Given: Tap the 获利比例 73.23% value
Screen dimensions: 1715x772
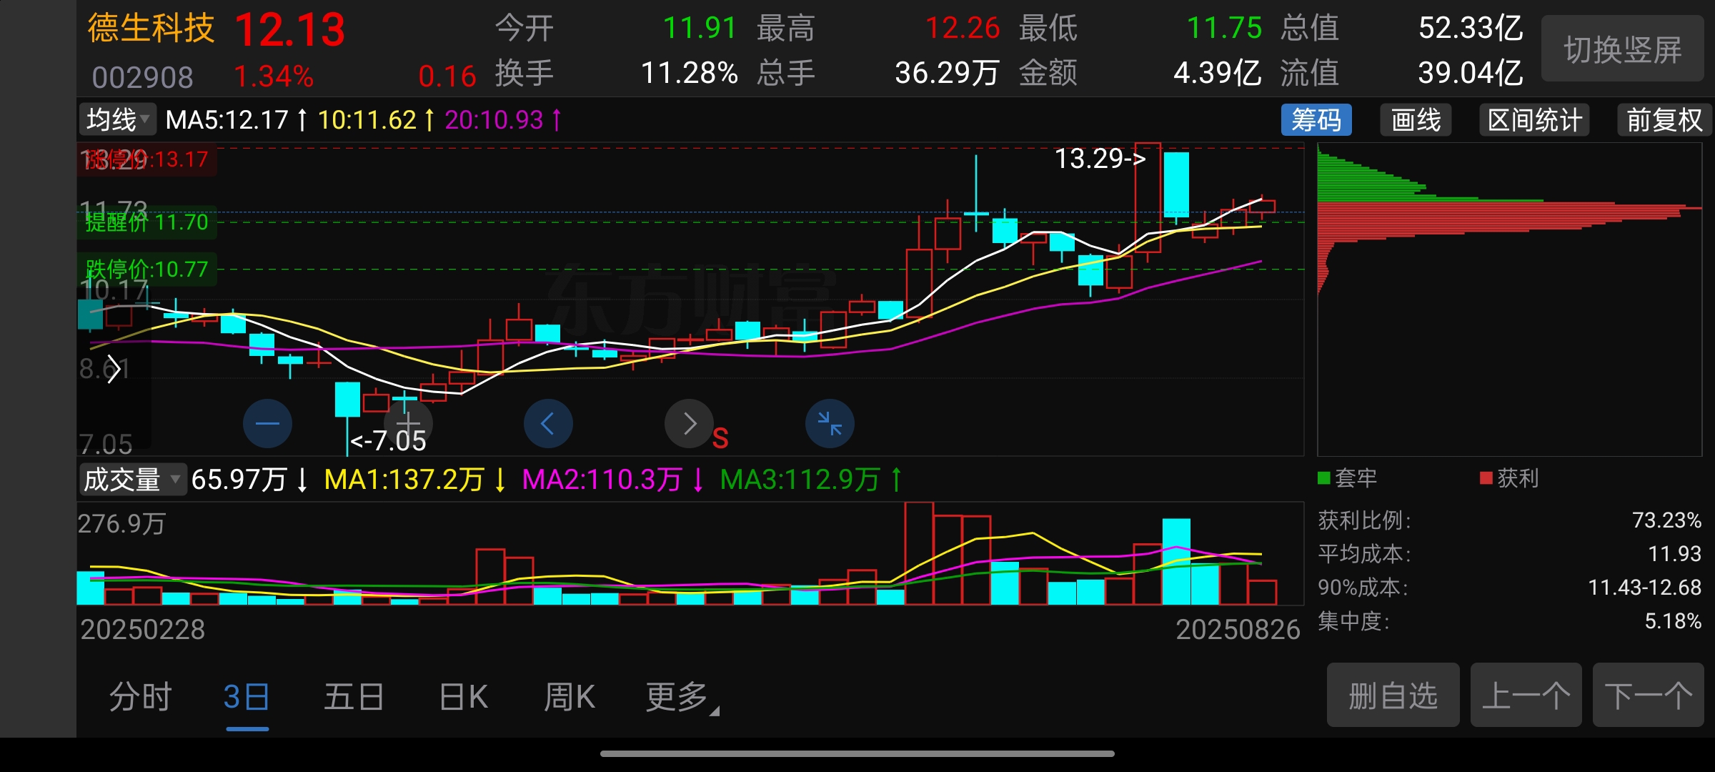Looking at the screenshot, I should [1666, 520].
